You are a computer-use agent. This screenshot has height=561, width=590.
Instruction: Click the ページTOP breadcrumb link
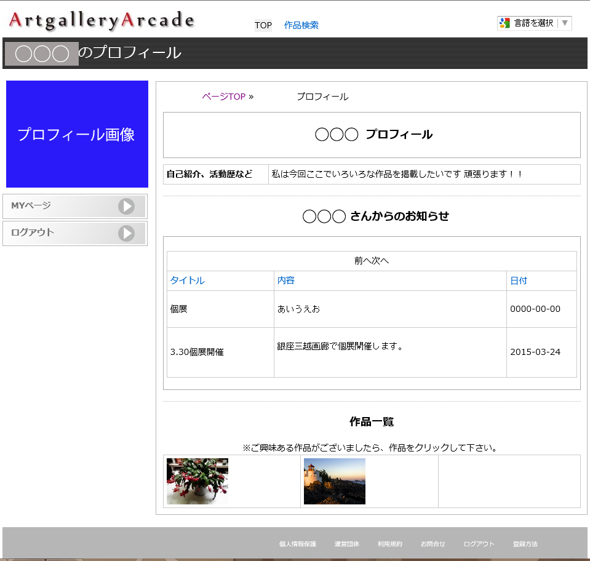coord(223,97)
